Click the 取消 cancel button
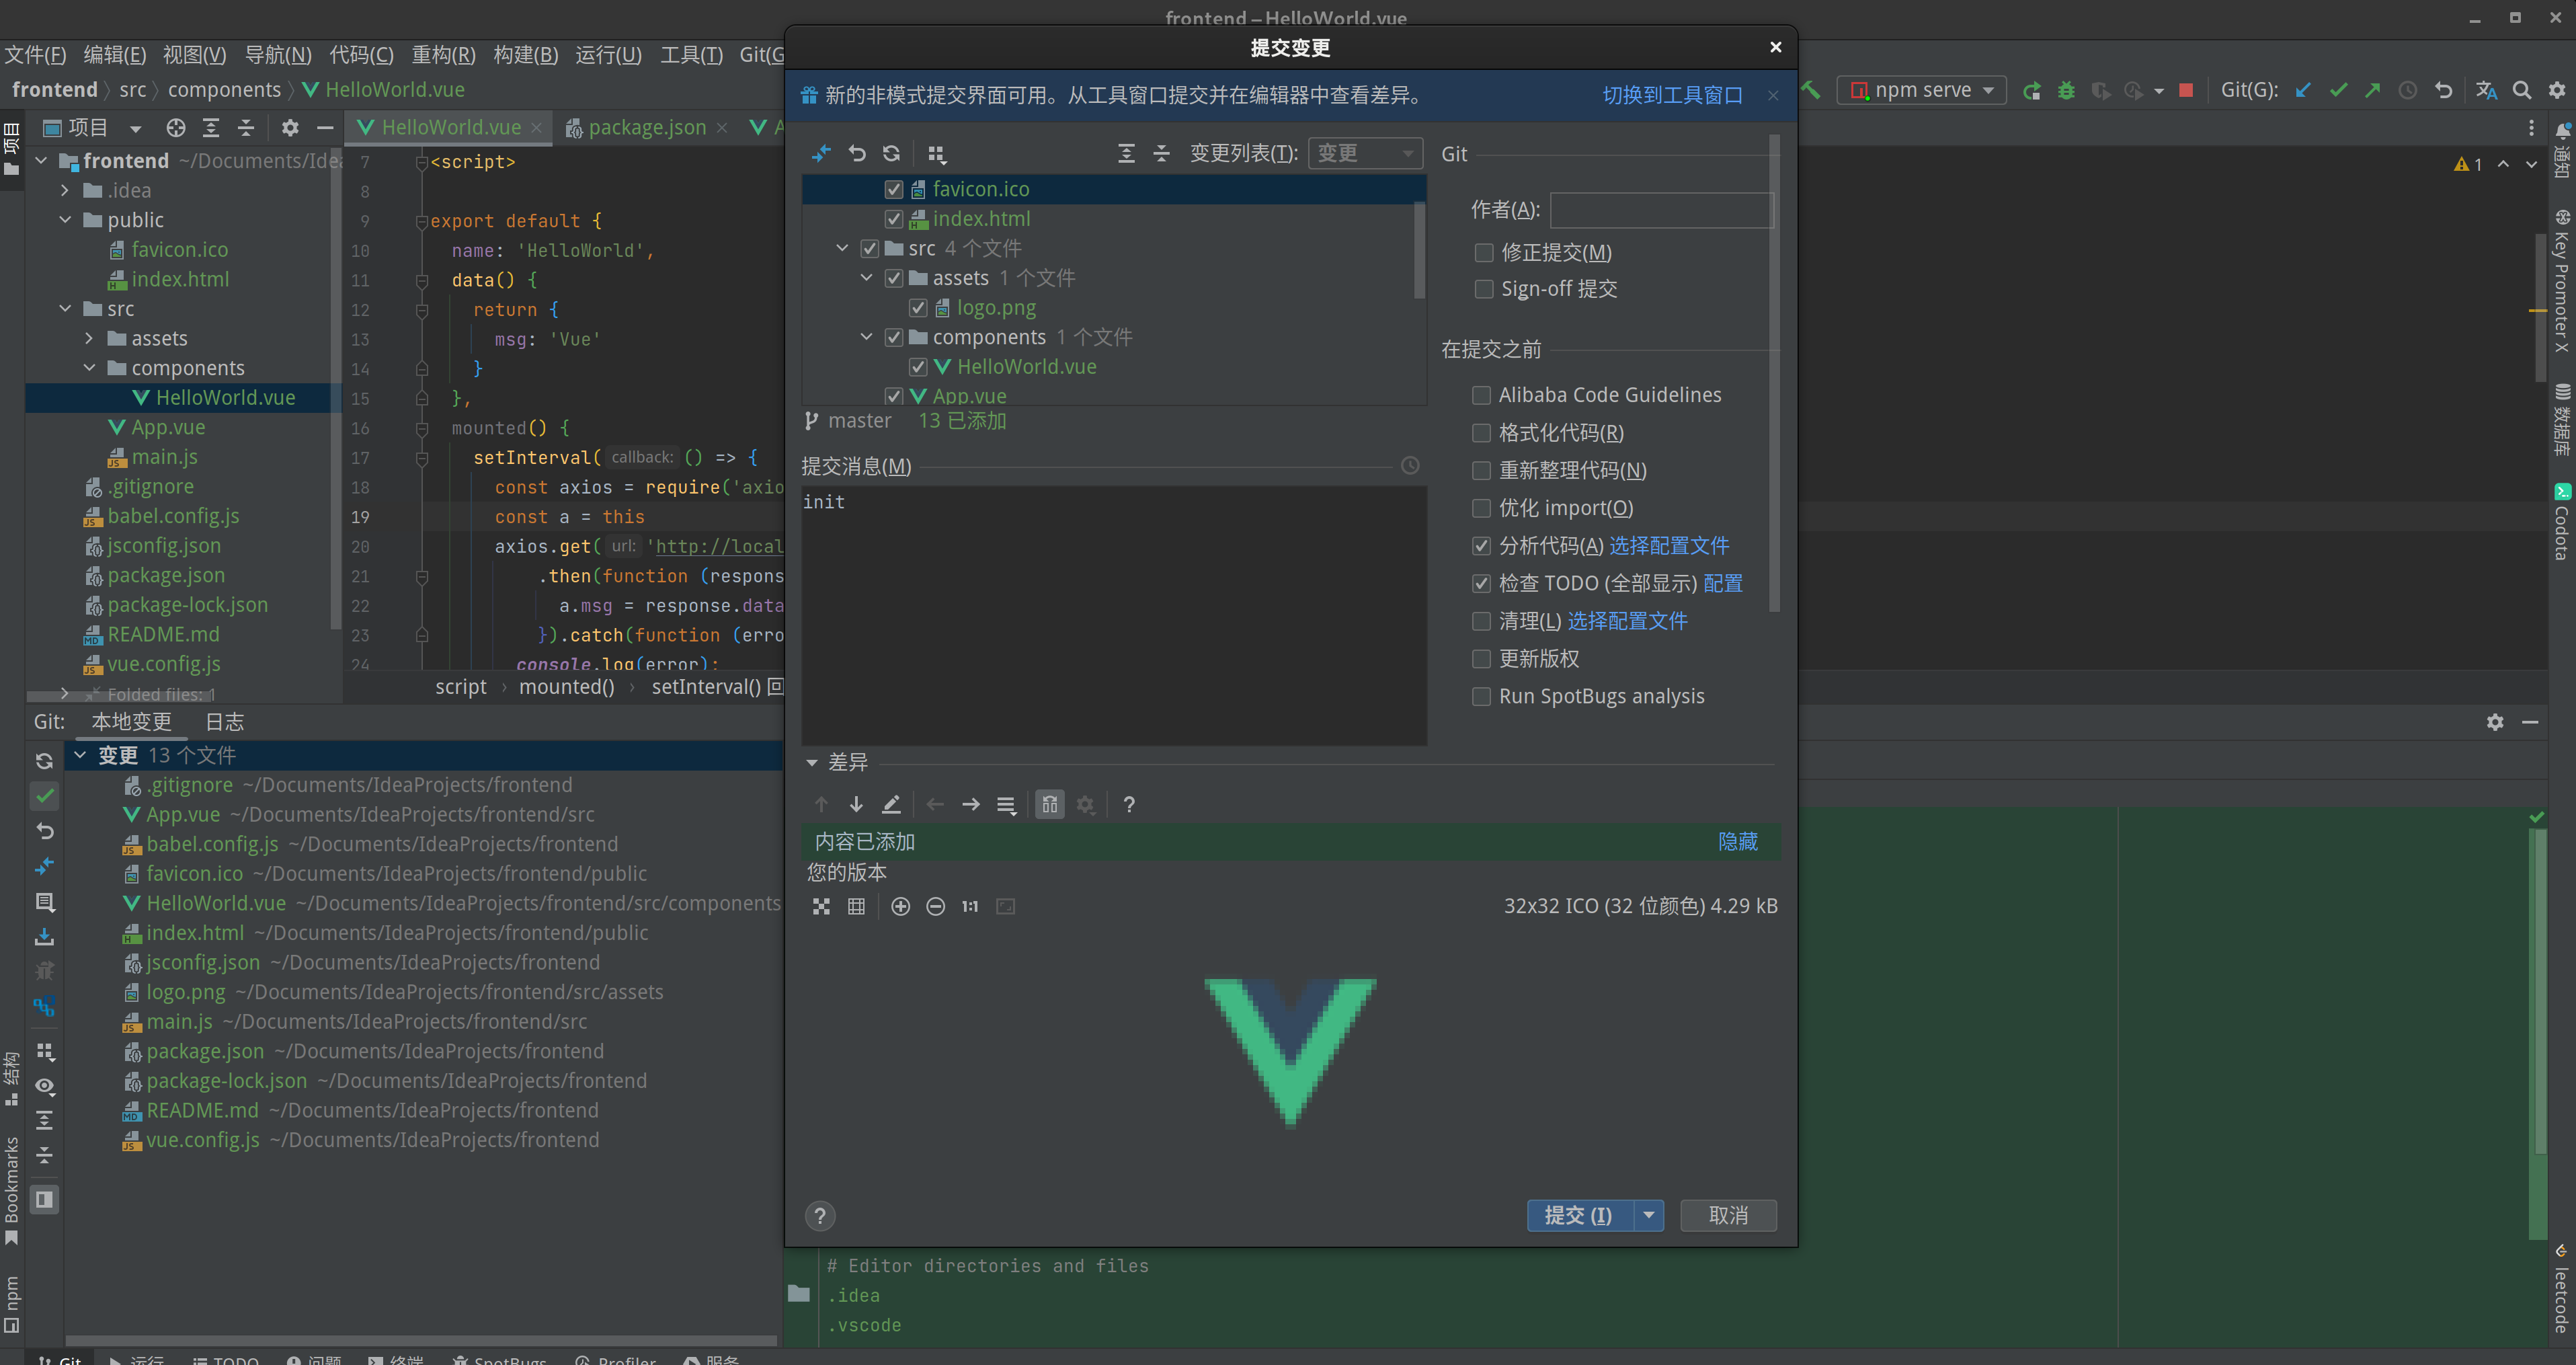 (x=1728, y=1216)
